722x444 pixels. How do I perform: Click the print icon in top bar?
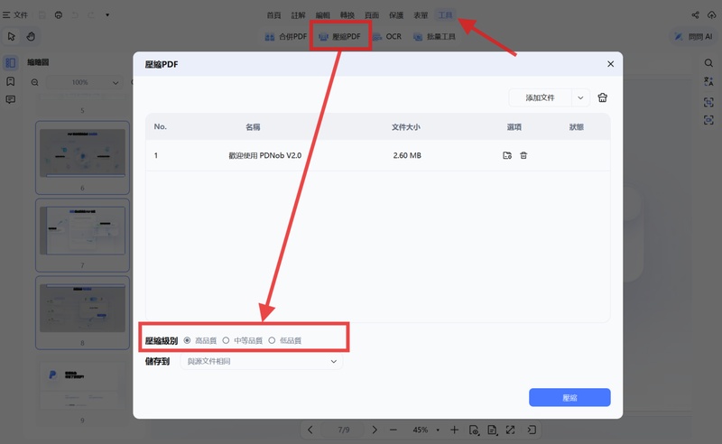tap(59, 15)
